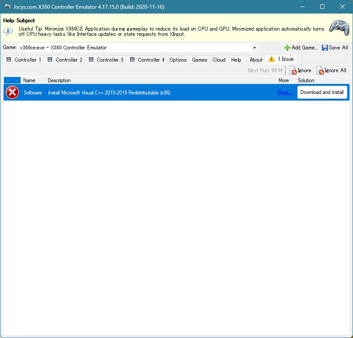Switch to the Controller 1 tab
The height and width of the screenshot is (338, 353).
24,60
